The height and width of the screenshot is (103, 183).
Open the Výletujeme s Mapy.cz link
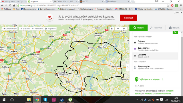coord(150,80)
